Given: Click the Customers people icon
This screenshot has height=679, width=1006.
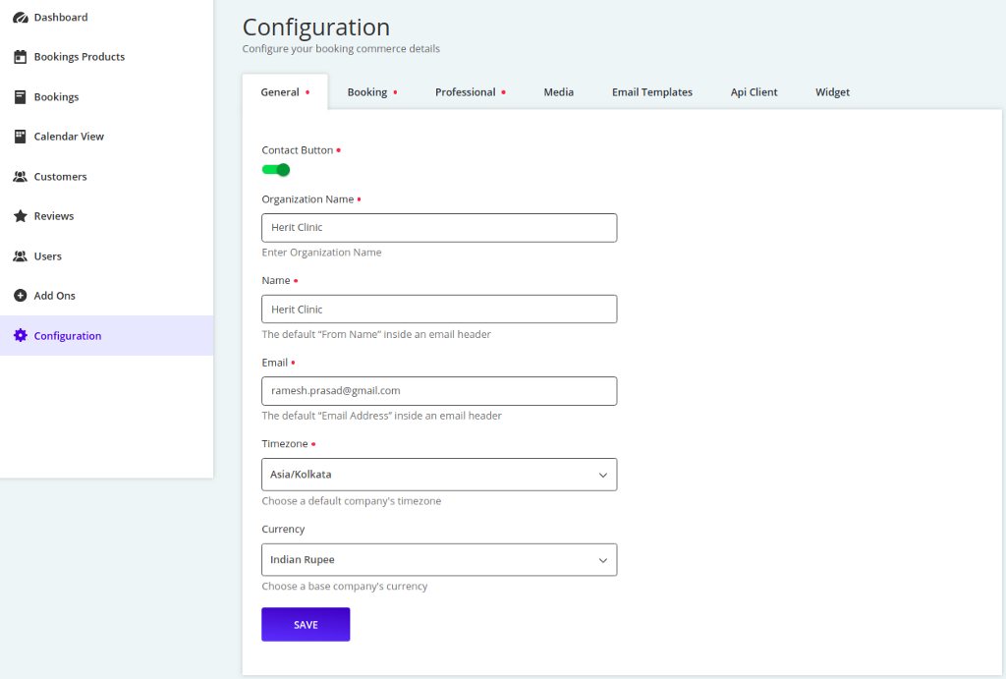Looking at the screenshot, I should tap(20, 177).
